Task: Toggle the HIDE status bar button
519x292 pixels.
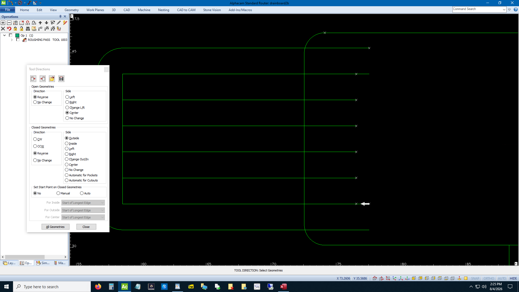Action: pos(513,278)
